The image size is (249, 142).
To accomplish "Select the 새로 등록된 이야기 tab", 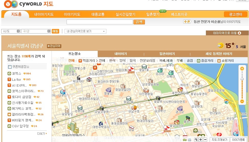I will coord(219,54).
